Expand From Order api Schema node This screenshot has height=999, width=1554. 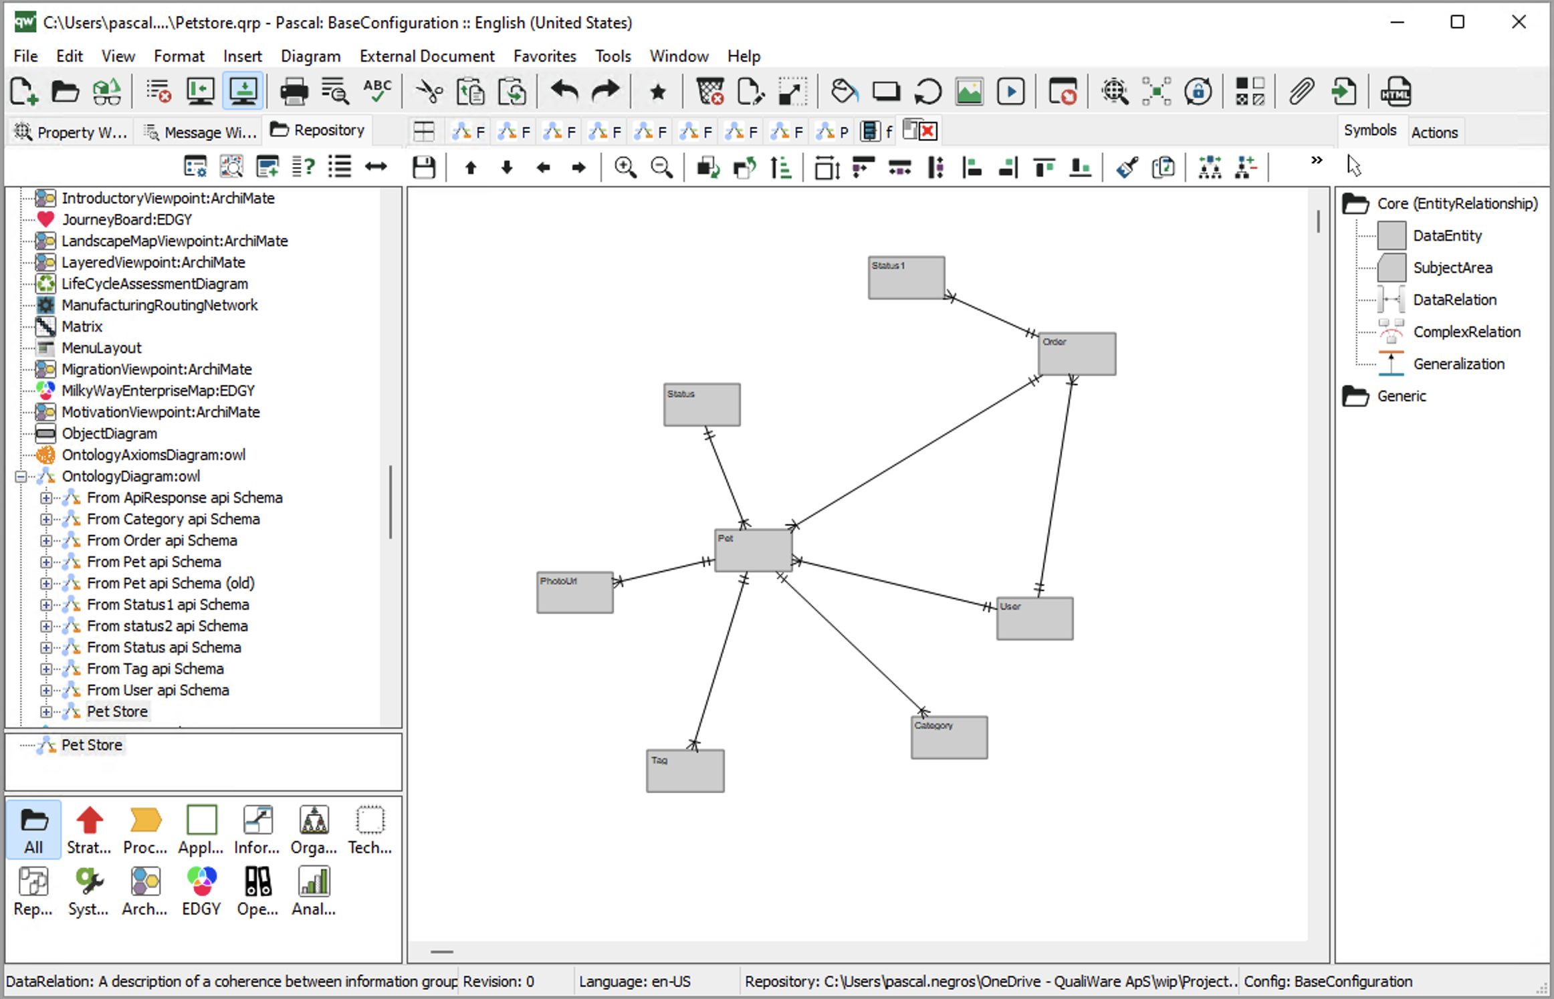[x=45, y=540]
